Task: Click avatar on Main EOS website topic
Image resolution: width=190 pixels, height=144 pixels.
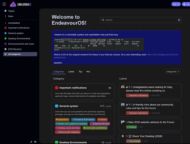Action: coord(123,122)
